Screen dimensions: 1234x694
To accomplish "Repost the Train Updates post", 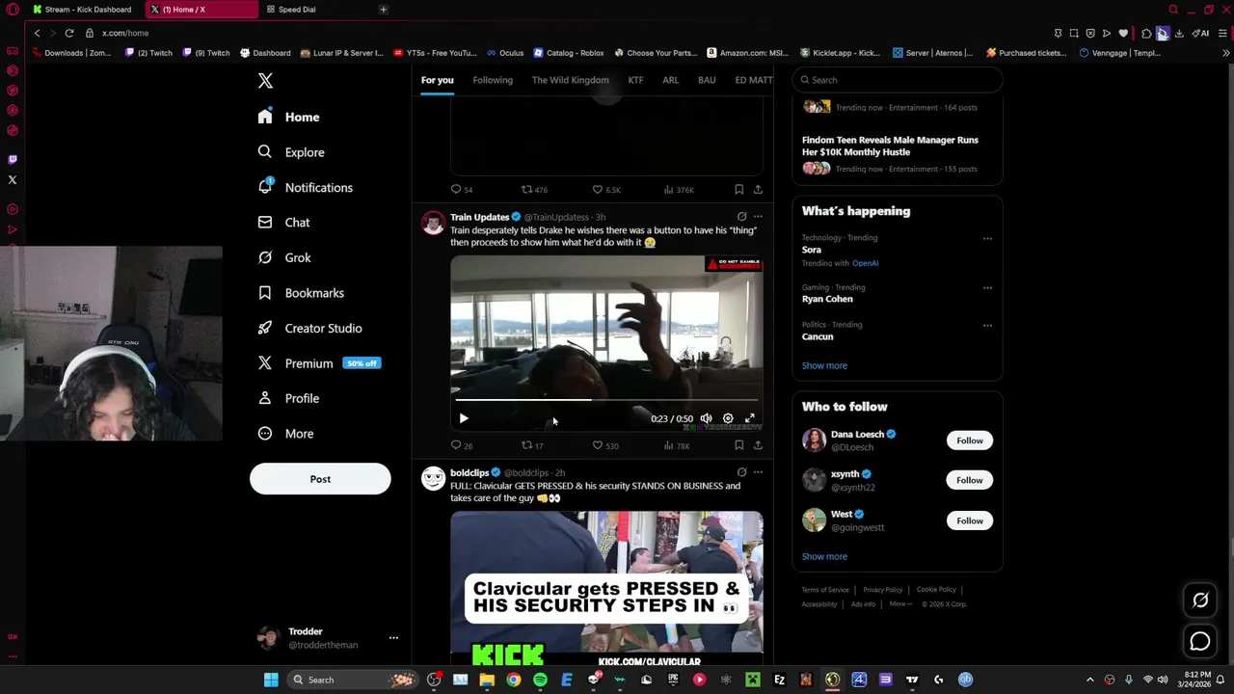I will click(x=532, y=445).
